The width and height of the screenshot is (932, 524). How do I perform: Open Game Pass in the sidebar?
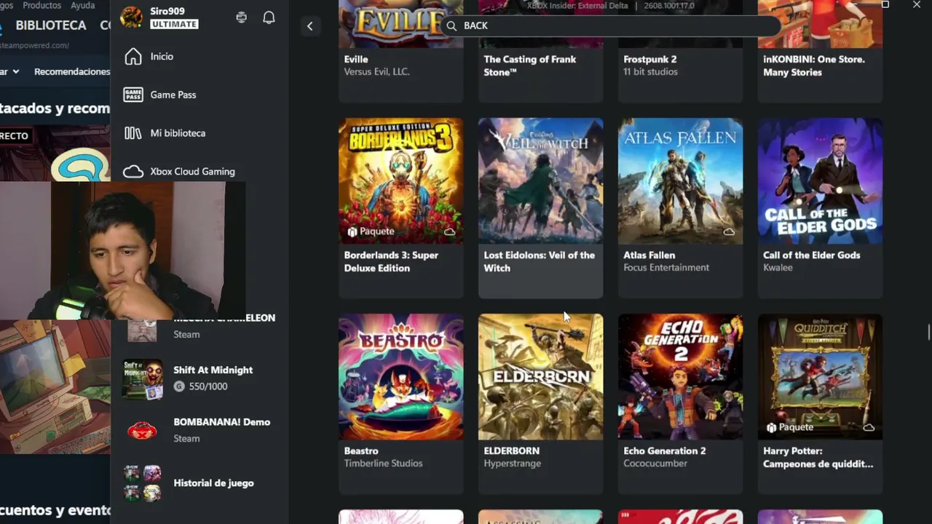click(x=159, y=95)
